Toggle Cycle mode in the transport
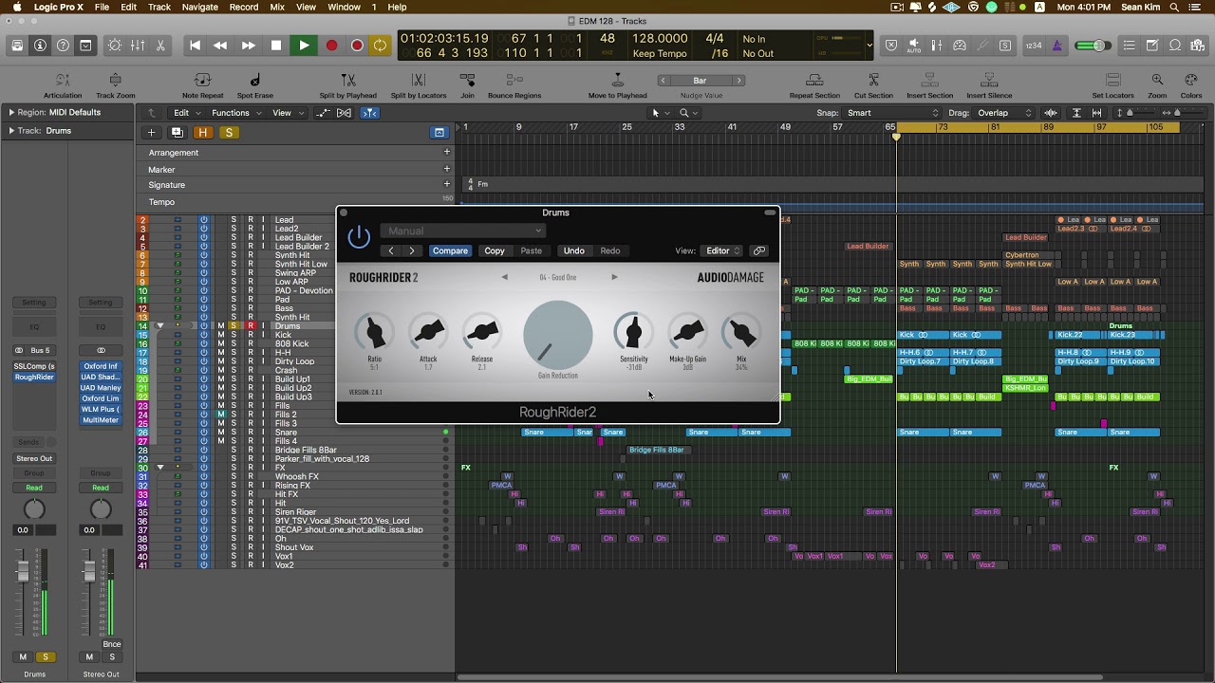 click(x=380, y=46)
